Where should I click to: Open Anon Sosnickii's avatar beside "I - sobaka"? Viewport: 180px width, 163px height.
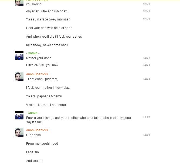19,132
